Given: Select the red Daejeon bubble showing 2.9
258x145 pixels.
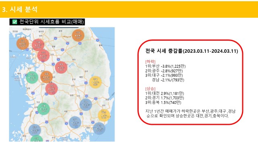Looking at the screenshot, I should [x=52, y=89].
